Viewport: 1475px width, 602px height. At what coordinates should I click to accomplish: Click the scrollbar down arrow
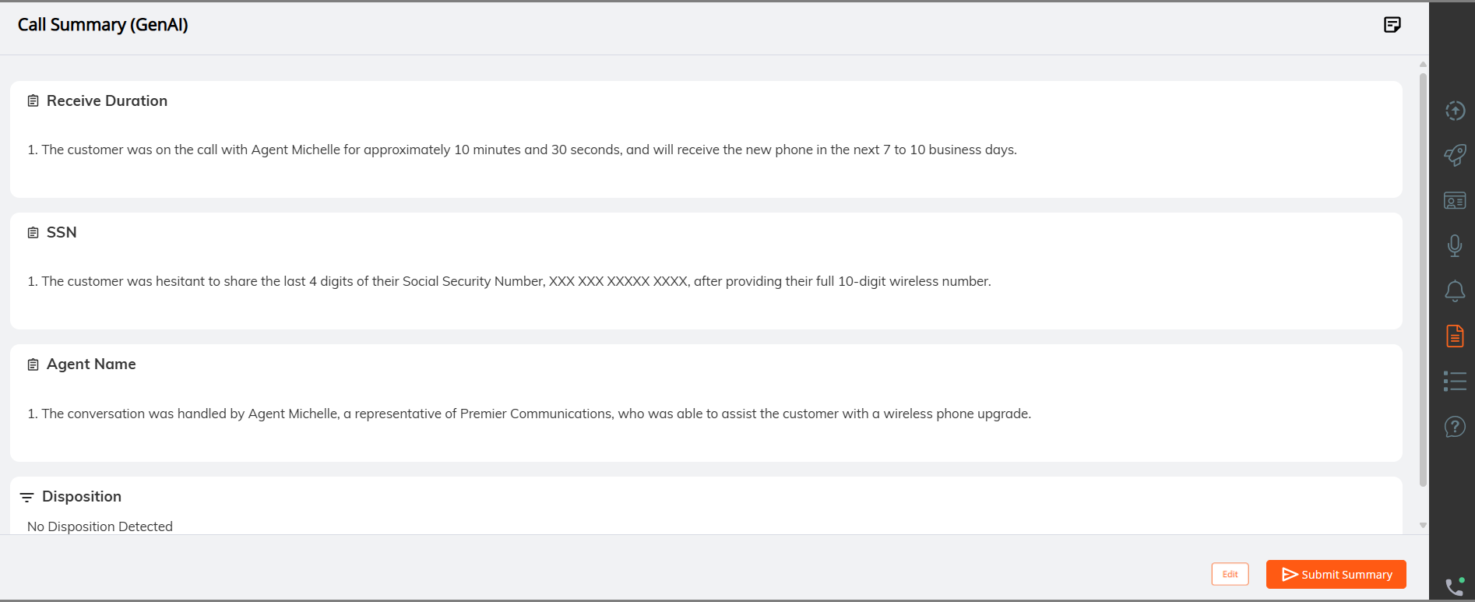point(1423,526)
